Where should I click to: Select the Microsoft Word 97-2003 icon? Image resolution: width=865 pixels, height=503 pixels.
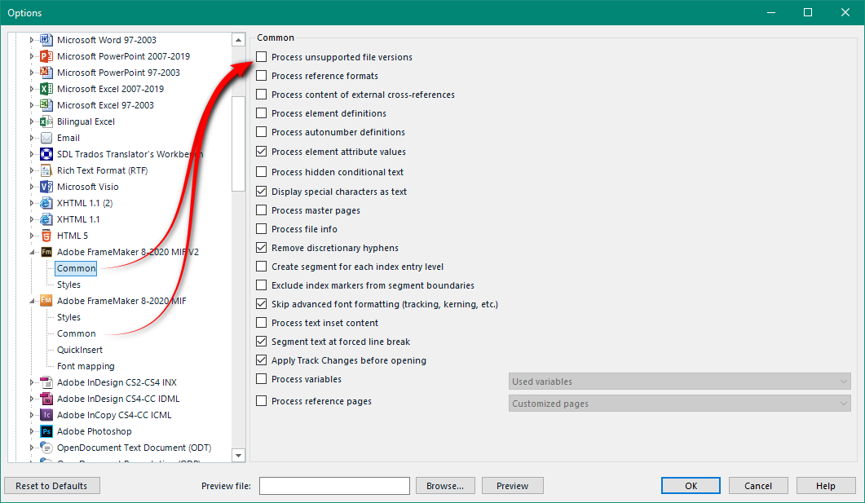click(x=47, y=40)
